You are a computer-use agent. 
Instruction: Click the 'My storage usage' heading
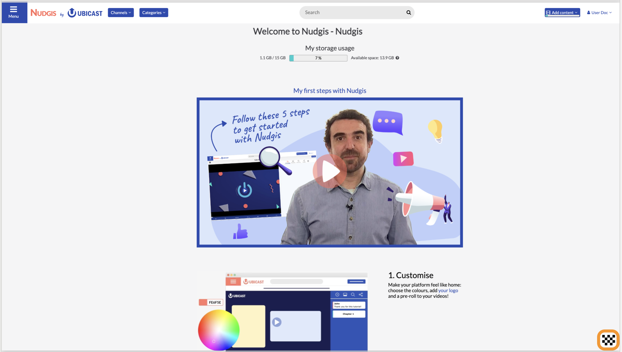pos(330,48)
